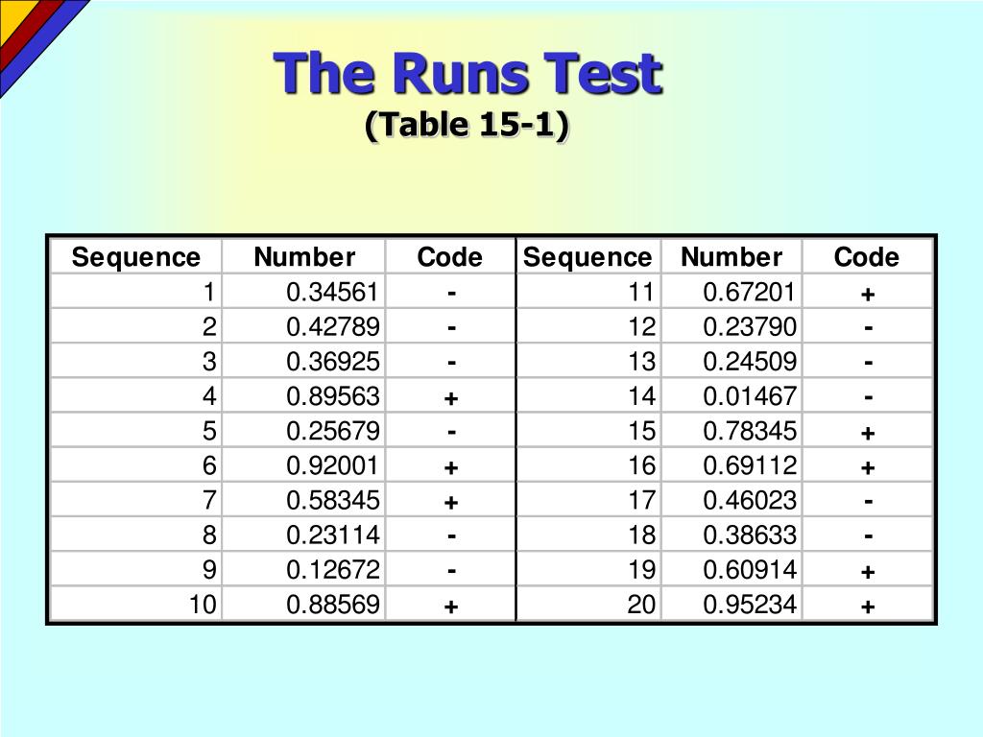
Task: Click the Number header above 0.67201
Action: tap(731, 257)
